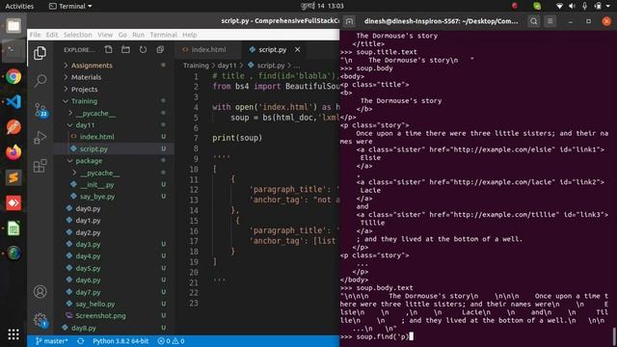The width and height of the screenshot is (617, 347).
Task: Open the View menu
Action: (x=105, y=35)
